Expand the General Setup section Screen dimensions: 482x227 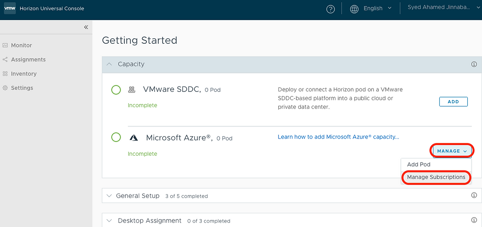[109, 196]
